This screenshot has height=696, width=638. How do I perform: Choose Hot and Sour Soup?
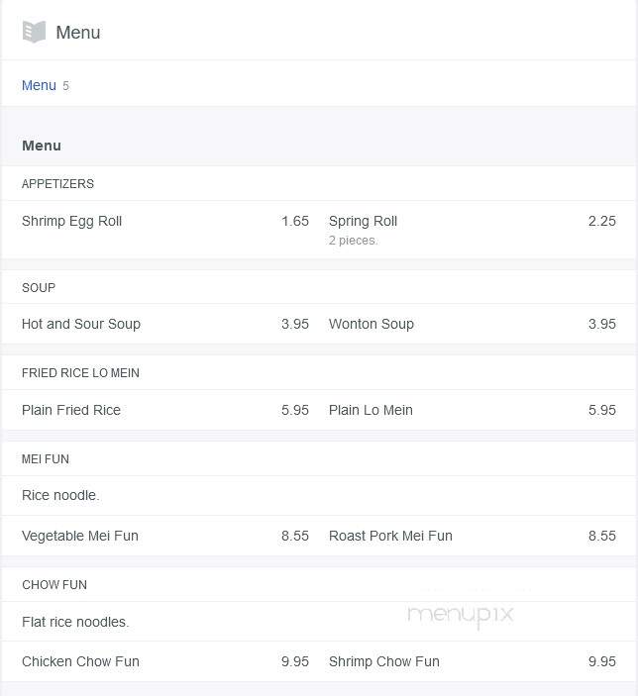click(x=81, y=324)
